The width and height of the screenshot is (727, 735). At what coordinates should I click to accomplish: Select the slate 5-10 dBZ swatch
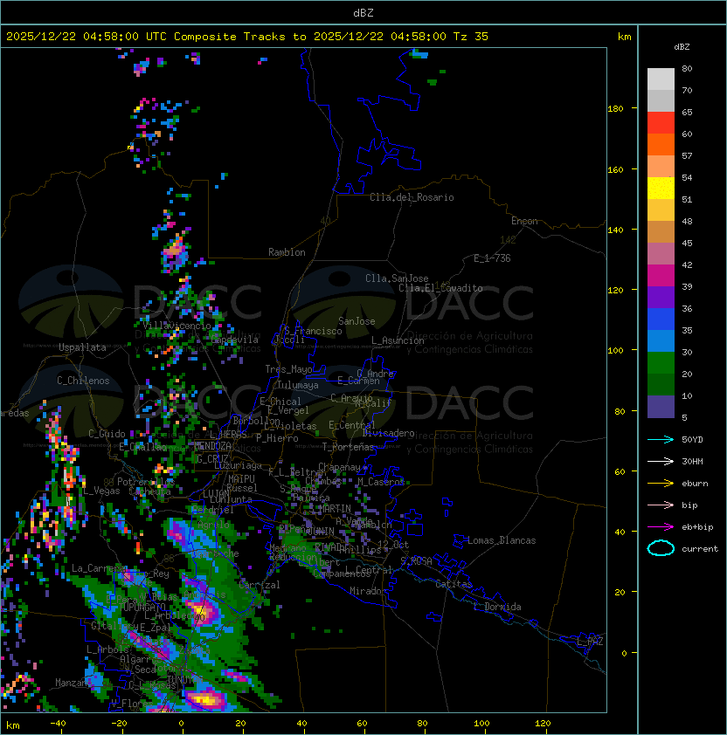click(661, 407)
